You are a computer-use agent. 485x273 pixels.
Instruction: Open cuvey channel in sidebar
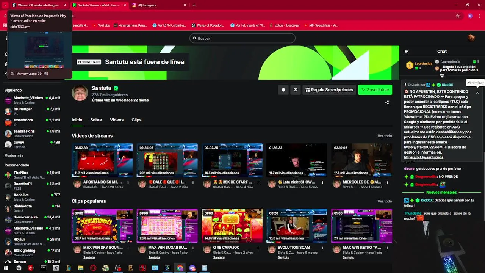(x=32, y=144)
